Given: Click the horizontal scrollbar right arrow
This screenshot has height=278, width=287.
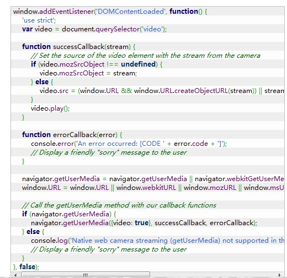Looking at the screenshot, I should pos(280,275).
